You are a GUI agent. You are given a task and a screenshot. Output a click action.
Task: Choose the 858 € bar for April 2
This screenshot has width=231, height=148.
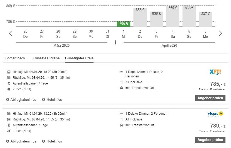[x=140, y=17]
